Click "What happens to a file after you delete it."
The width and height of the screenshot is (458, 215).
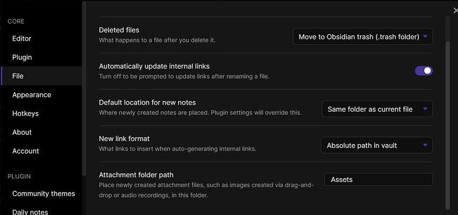pyautogui.click(x=157, y=40)
